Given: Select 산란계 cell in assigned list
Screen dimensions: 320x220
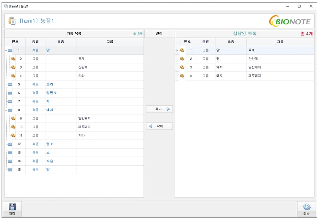Looking at the screenshot, I should [x=280, y=59].
